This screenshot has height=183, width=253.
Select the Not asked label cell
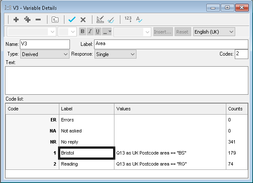tap(86, 131)
